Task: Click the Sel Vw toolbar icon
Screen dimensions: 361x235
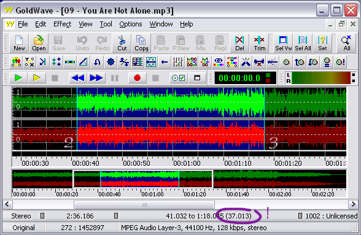Action: (x=283, y=43)
